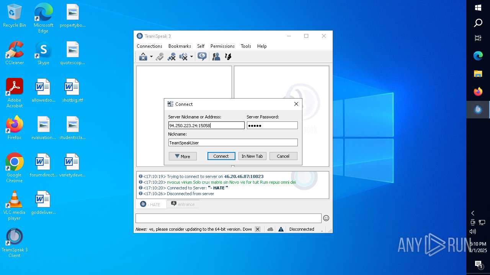Screen dimensions: 490x275
Task: Expand the More options button
Action: (183, 156)
